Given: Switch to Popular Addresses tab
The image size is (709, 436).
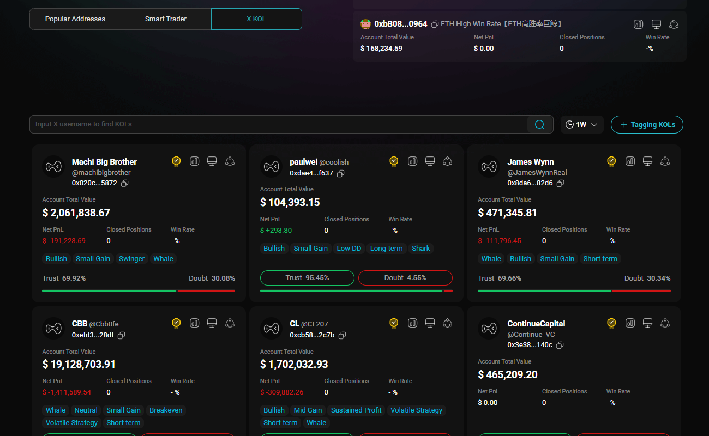Looking at the screenshot, I should click(x=75, y=19).
